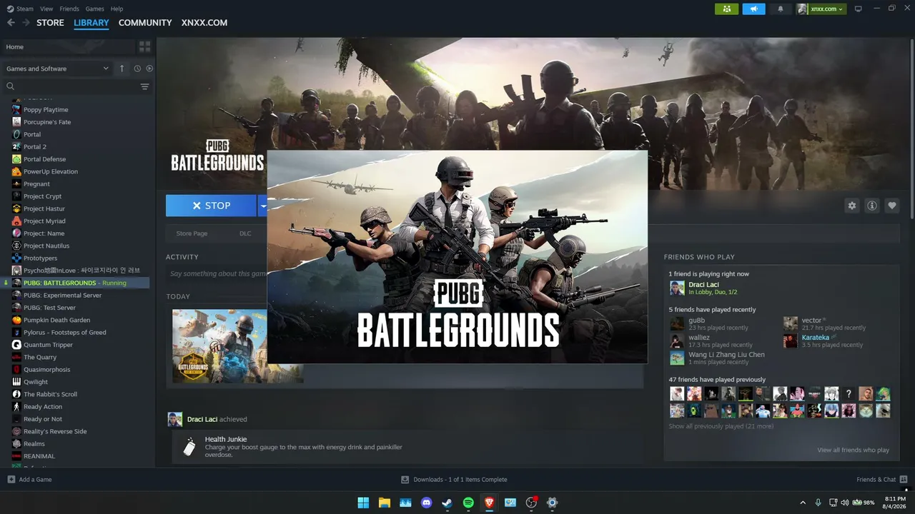Select Project Nautilus in the game list

click(46, 246)
